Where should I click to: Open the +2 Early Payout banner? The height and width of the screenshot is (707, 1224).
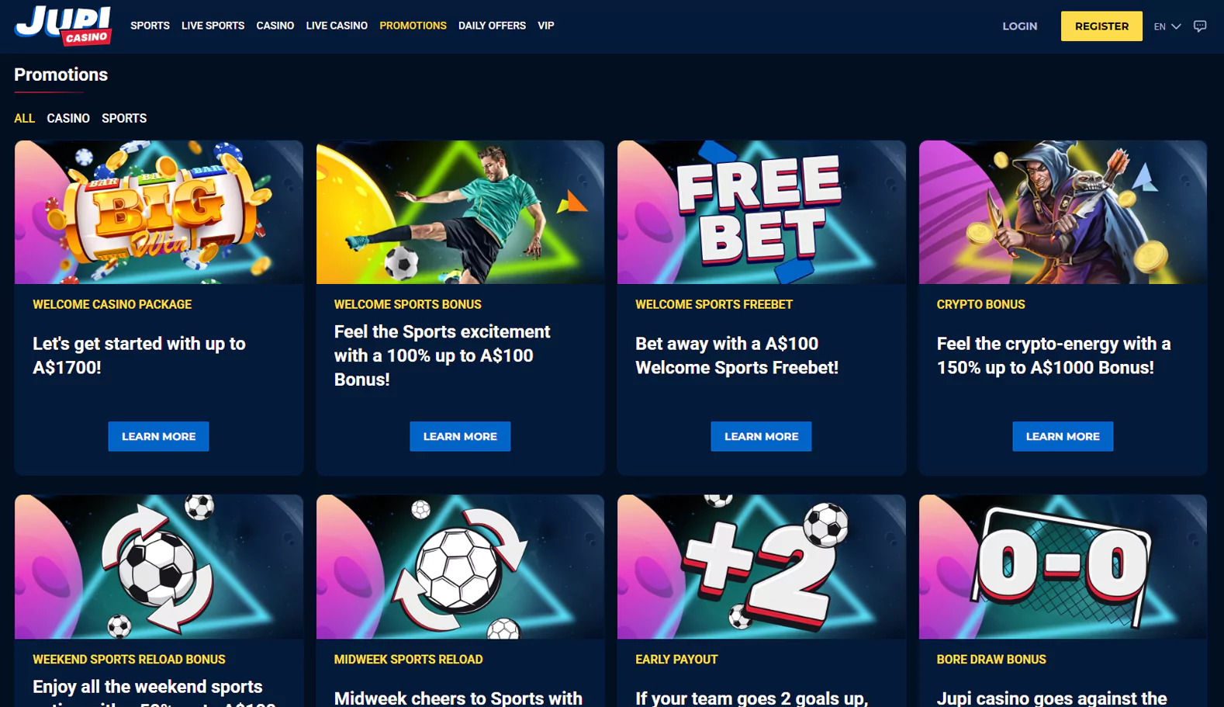coord(762,567)
